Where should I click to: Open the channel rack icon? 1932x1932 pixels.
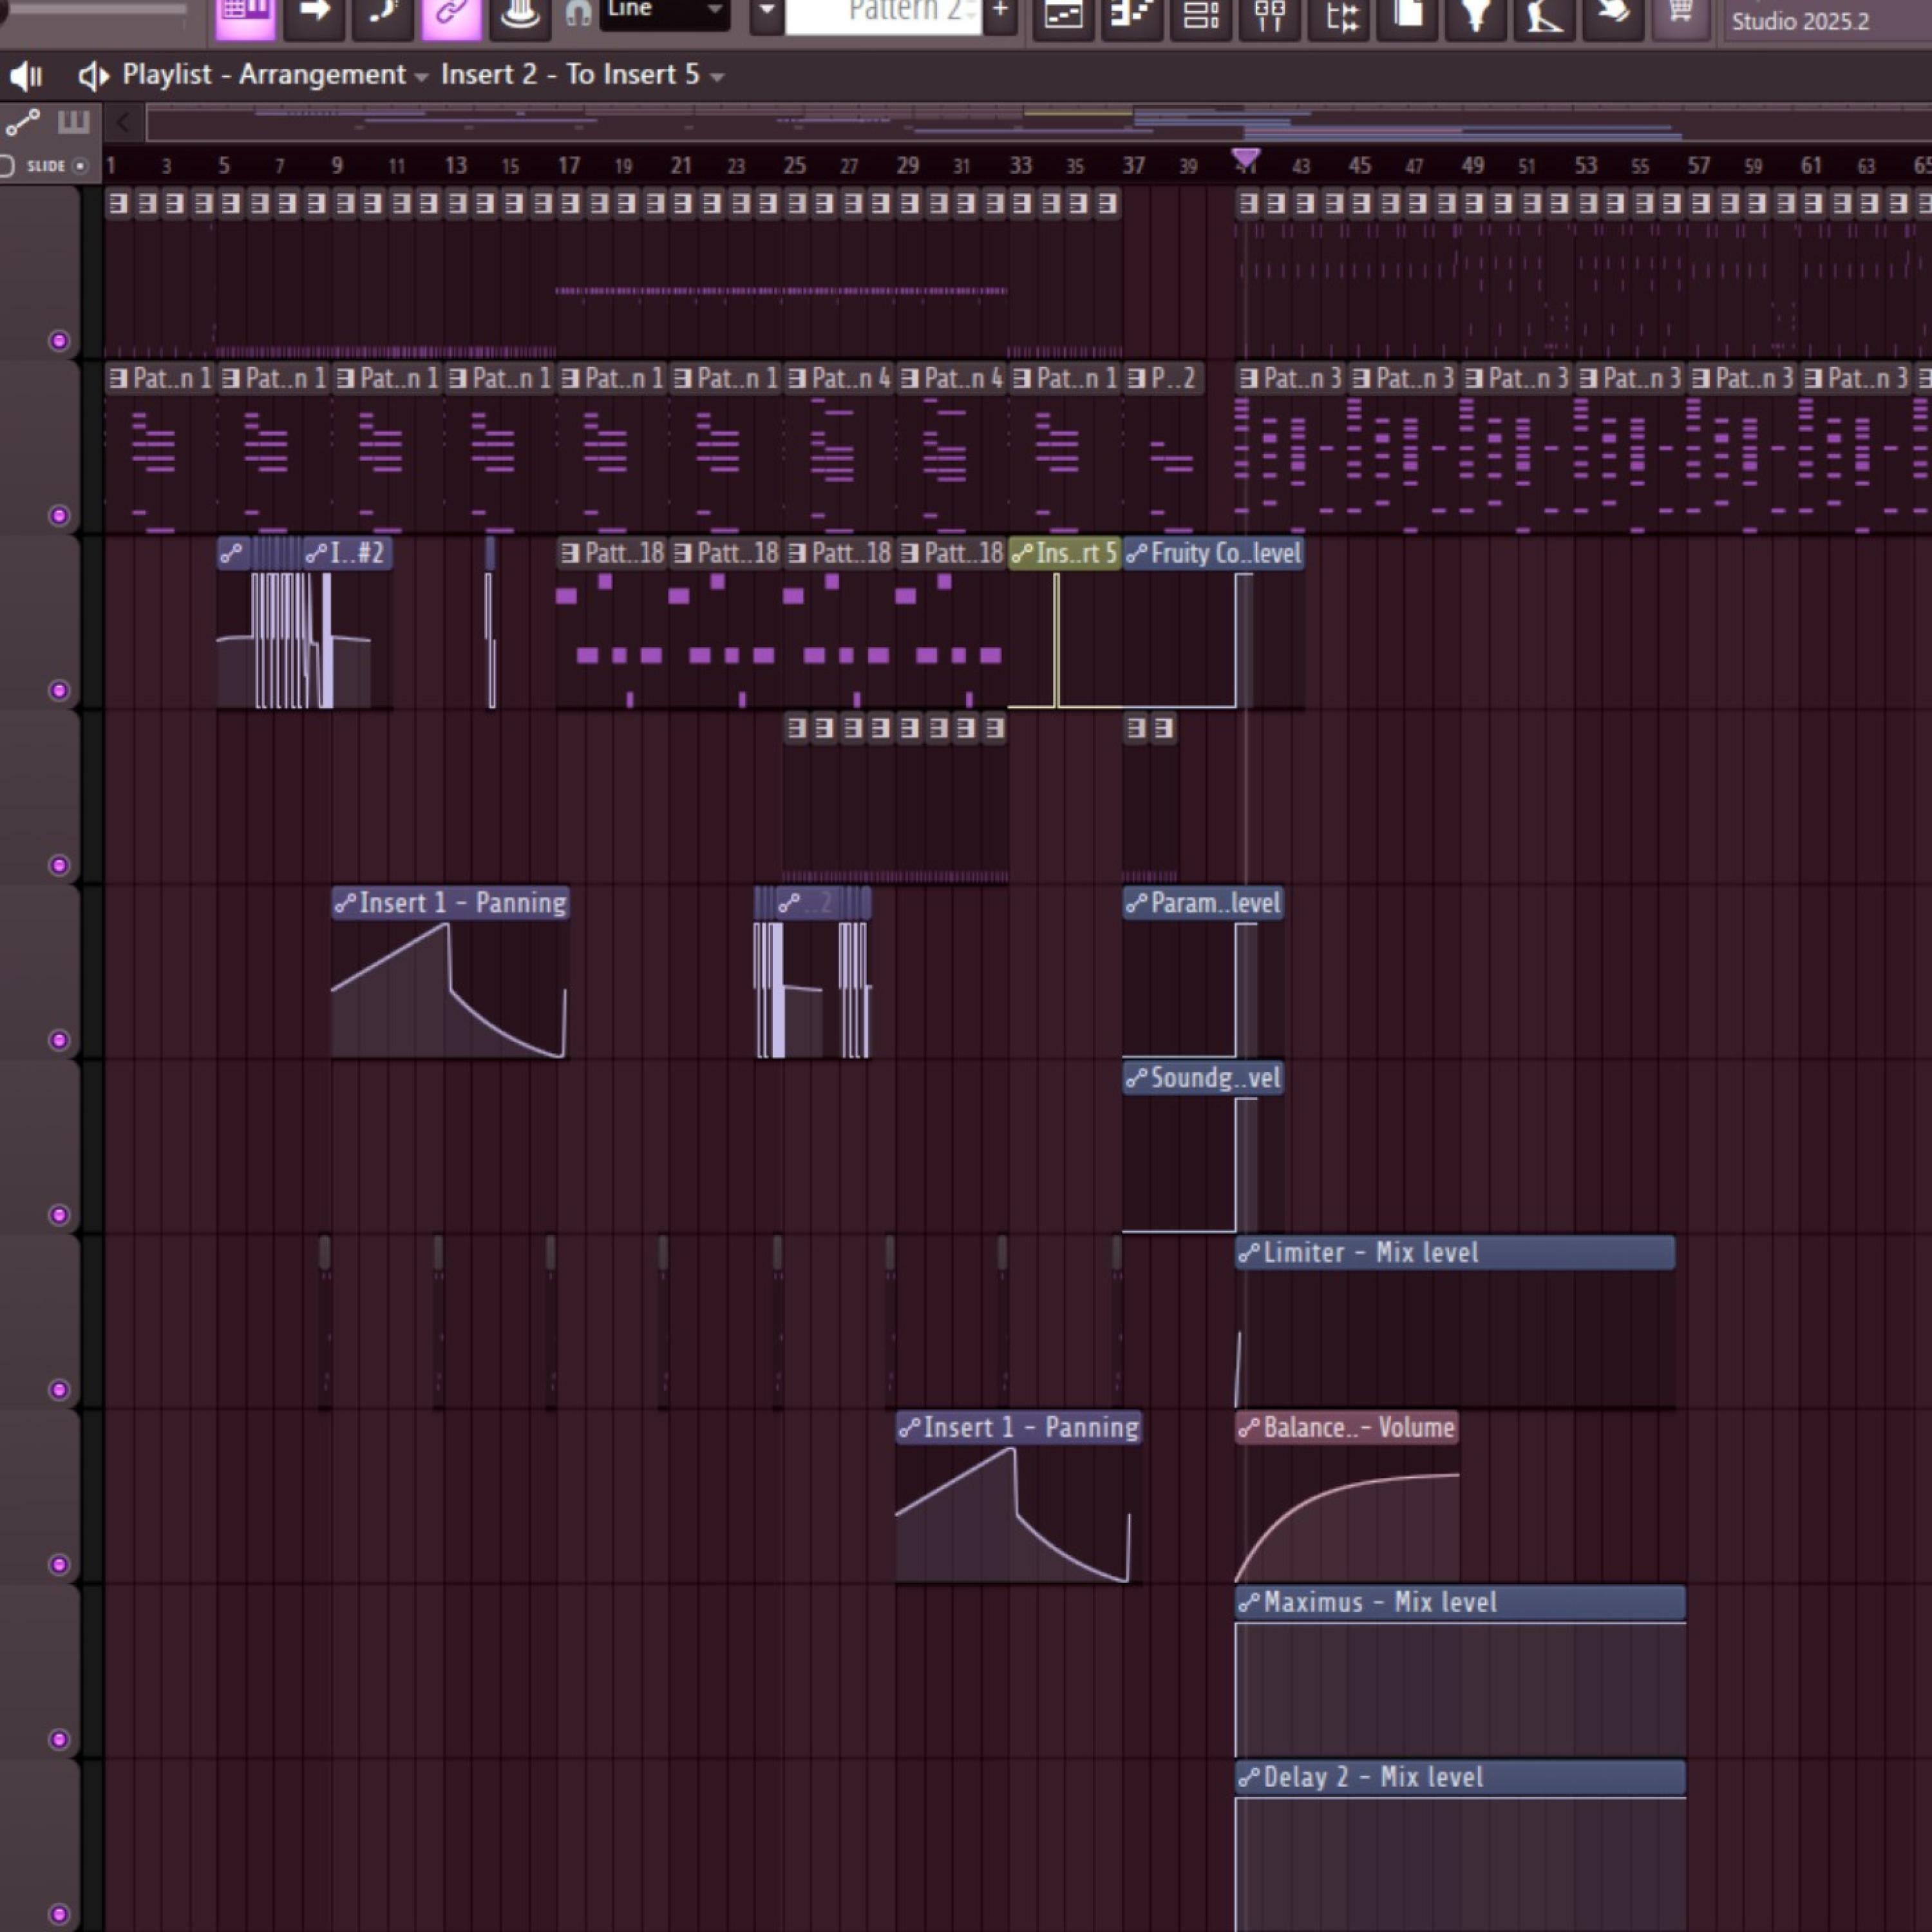coord(1200,14)
